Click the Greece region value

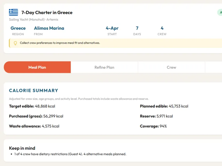[x=18, y=28]
